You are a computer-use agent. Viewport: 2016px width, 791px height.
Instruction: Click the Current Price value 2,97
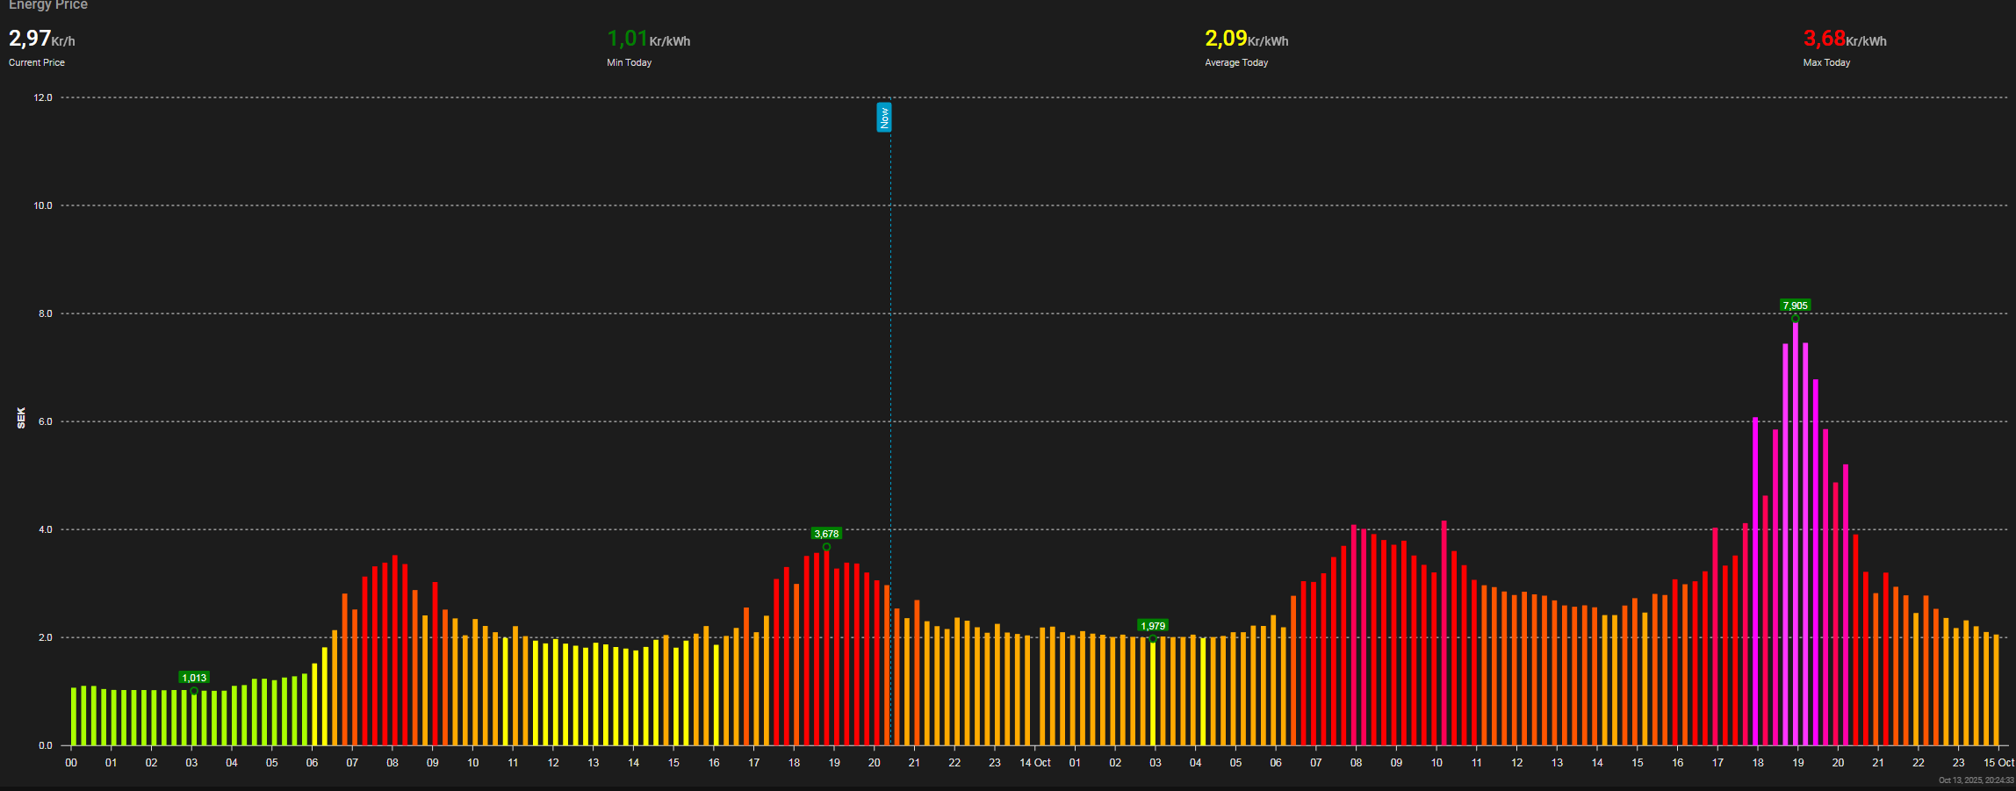coord(30,39)
